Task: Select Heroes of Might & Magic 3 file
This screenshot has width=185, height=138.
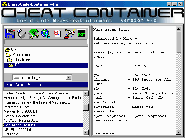Action: click(43, 98)
